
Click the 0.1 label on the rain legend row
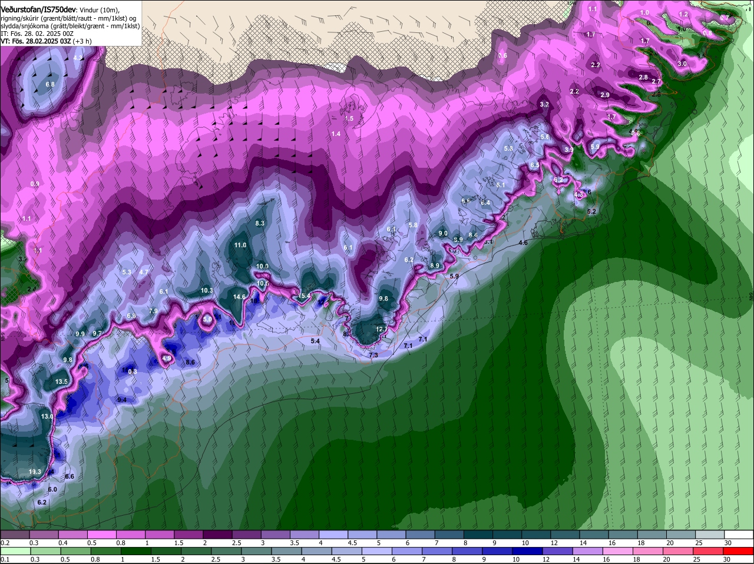coord(5,559)
